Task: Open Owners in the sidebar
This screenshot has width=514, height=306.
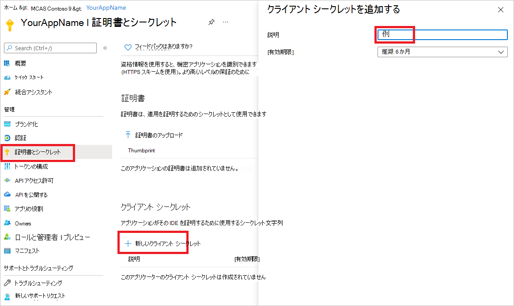Action: pyautogui.click(x=23, y=224)
